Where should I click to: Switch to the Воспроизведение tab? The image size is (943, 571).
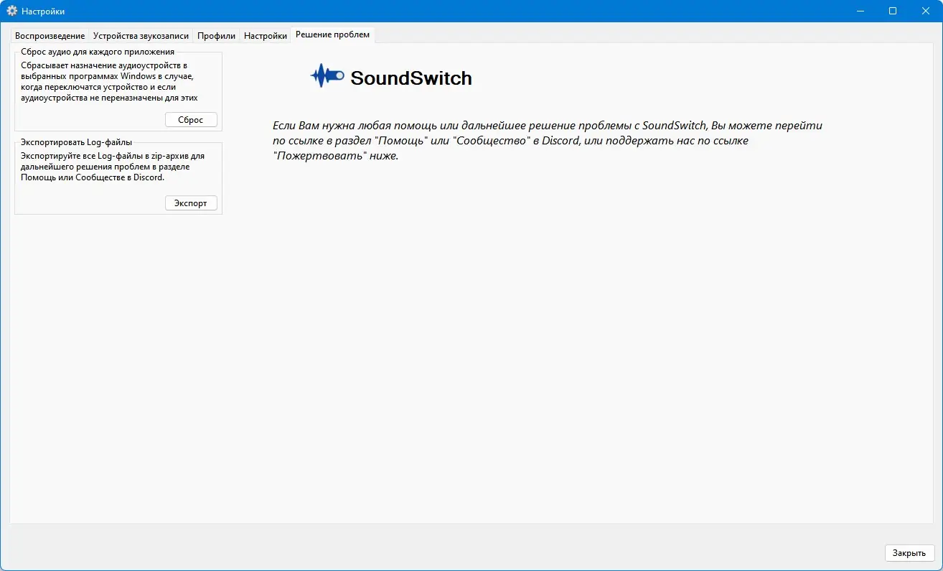point(50,36)
